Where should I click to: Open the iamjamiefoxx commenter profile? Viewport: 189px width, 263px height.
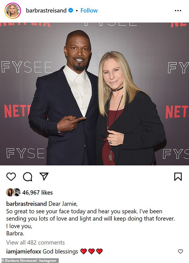click(x=24, y=251)
